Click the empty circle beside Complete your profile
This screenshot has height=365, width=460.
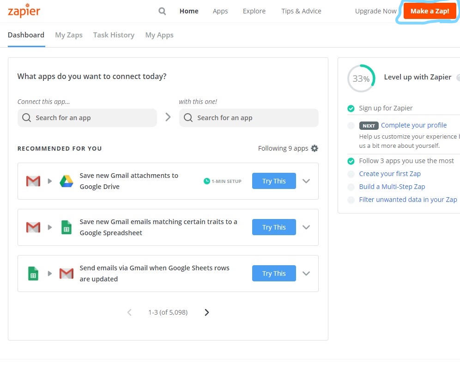pos(351,126)
